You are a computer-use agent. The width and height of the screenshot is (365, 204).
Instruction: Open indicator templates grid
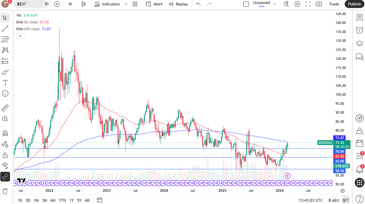tap(135, 4)
